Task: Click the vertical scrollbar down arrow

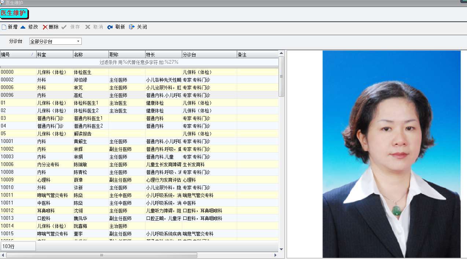Action: coord(281,249)
